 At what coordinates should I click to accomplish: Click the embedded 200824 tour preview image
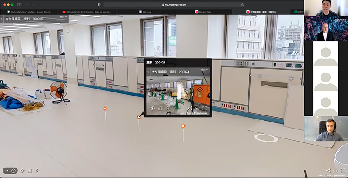[178, 91]
